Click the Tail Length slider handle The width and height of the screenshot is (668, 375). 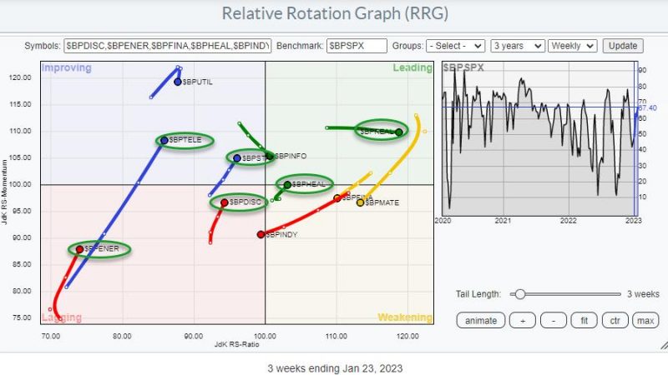click(519, 294)
